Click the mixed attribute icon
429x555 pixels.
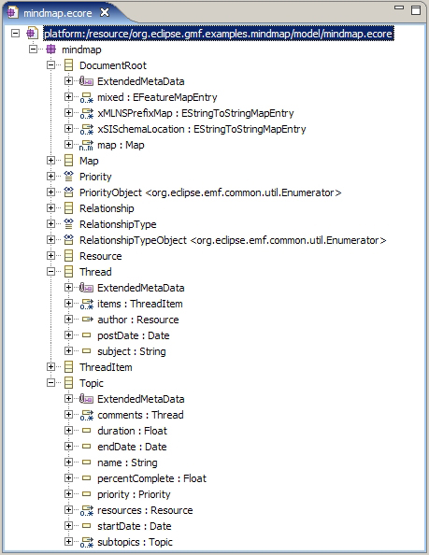coord(86,97)
